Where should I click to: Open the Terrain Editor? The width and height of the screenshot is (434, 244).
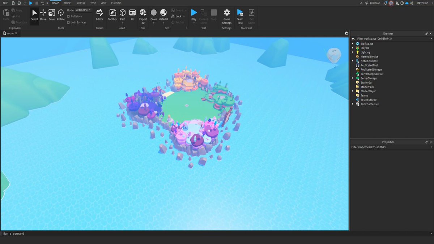(x=99, y=15)
